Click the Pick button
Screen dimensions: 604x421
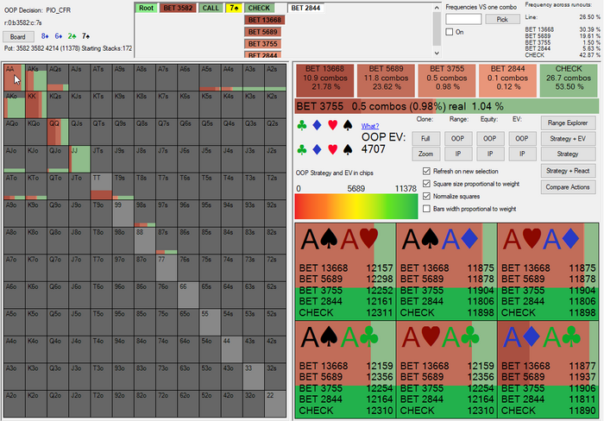(x=502, y=19)
